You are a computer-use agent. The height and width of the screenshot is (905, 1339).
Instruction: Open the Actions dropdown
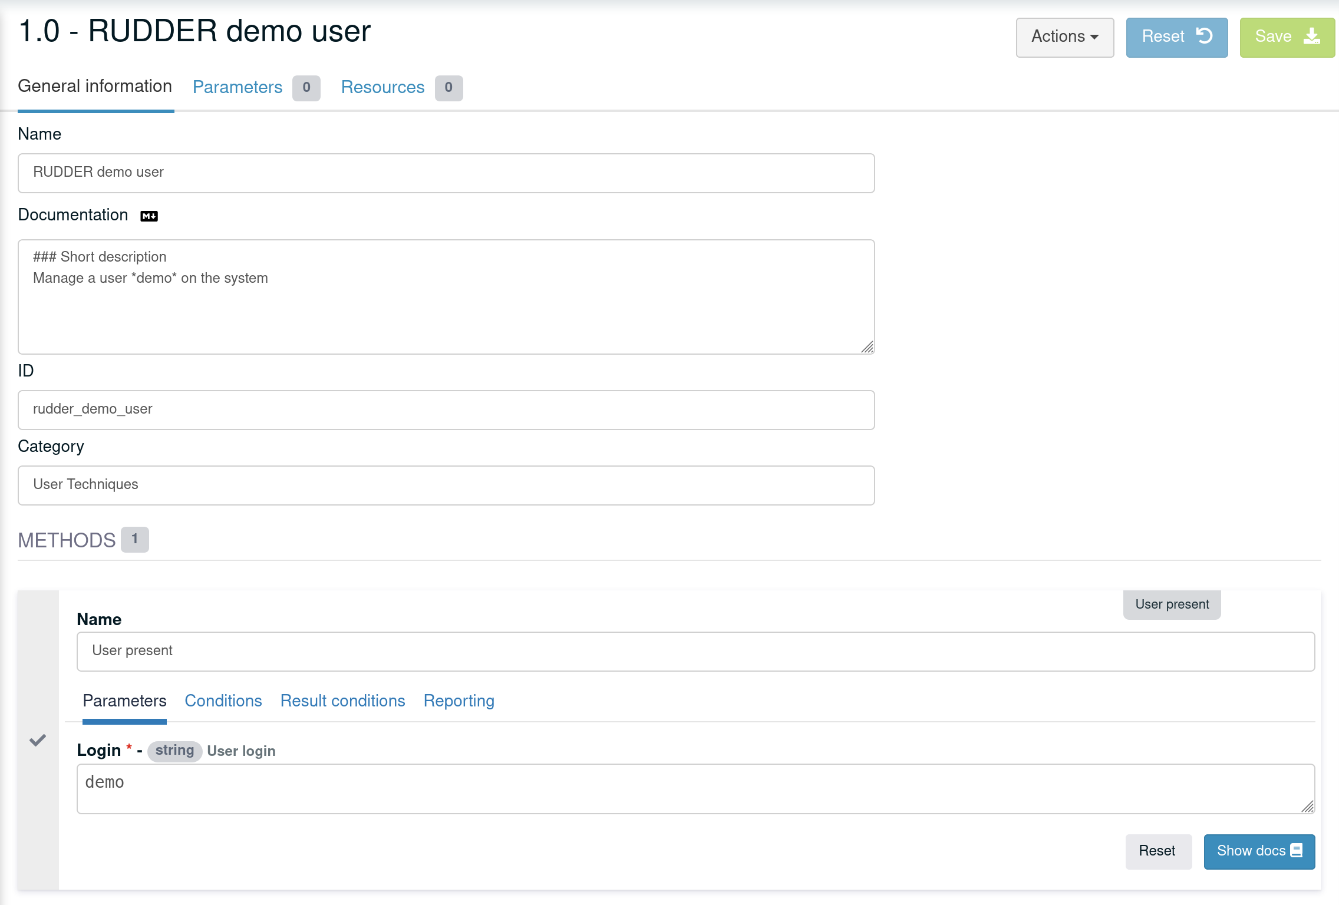point(1064,37)
